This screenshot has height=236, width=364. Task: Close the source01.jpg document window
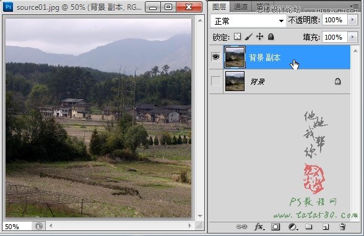(189, 7)
